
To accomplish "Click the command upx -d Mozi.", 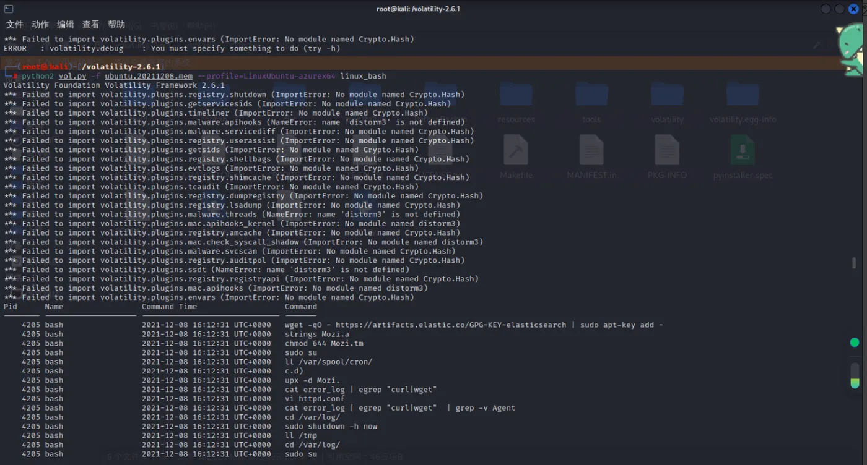I will [312, 380].
